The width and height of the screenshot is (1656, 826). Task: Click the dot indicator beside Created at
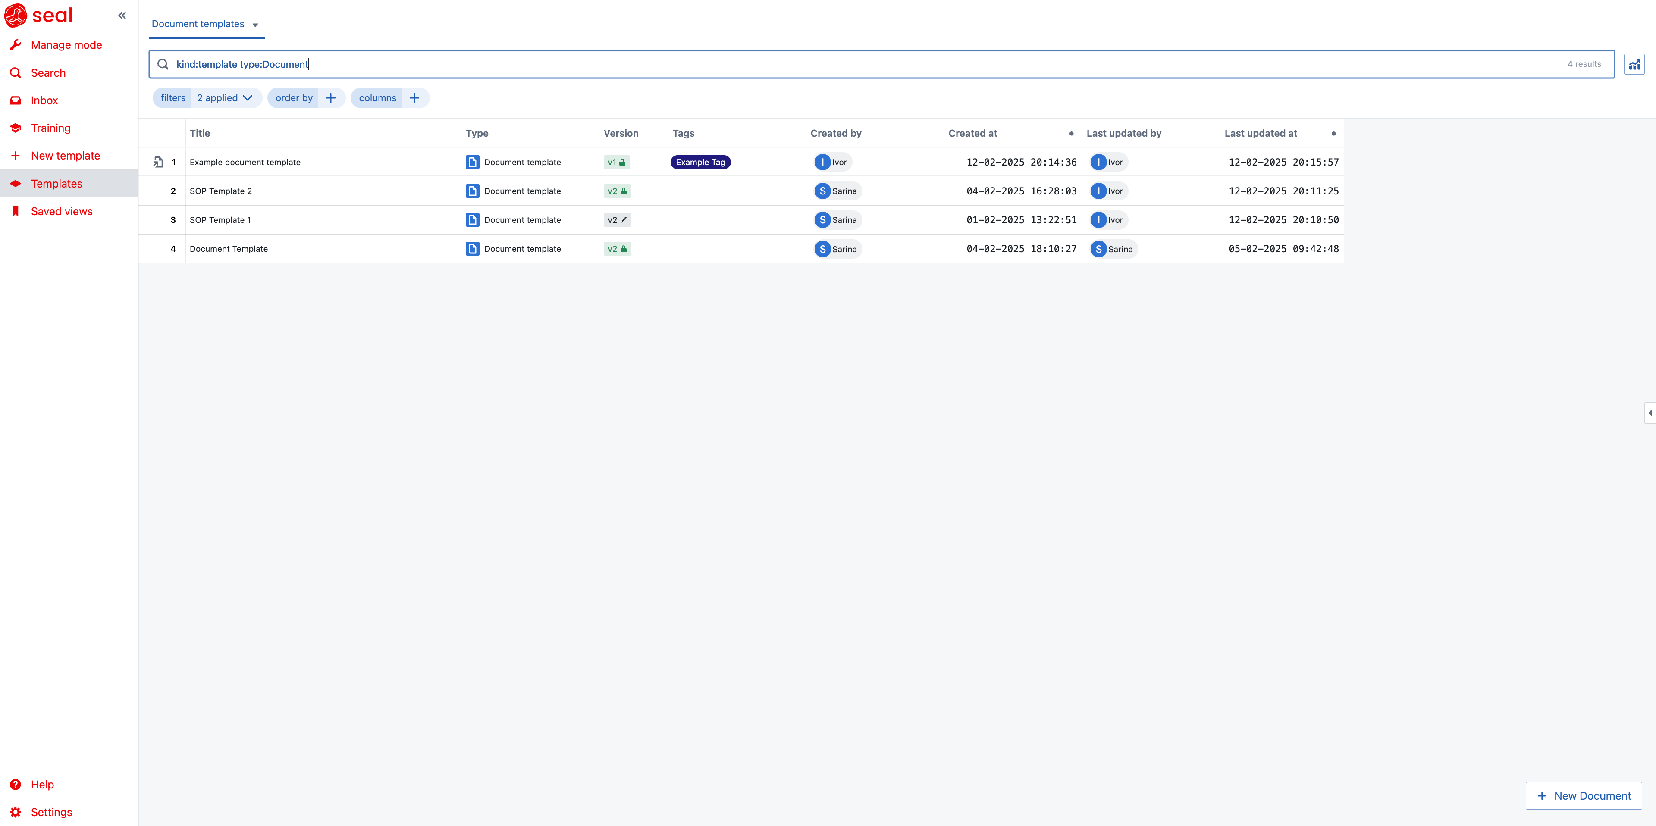(1071, 134)
